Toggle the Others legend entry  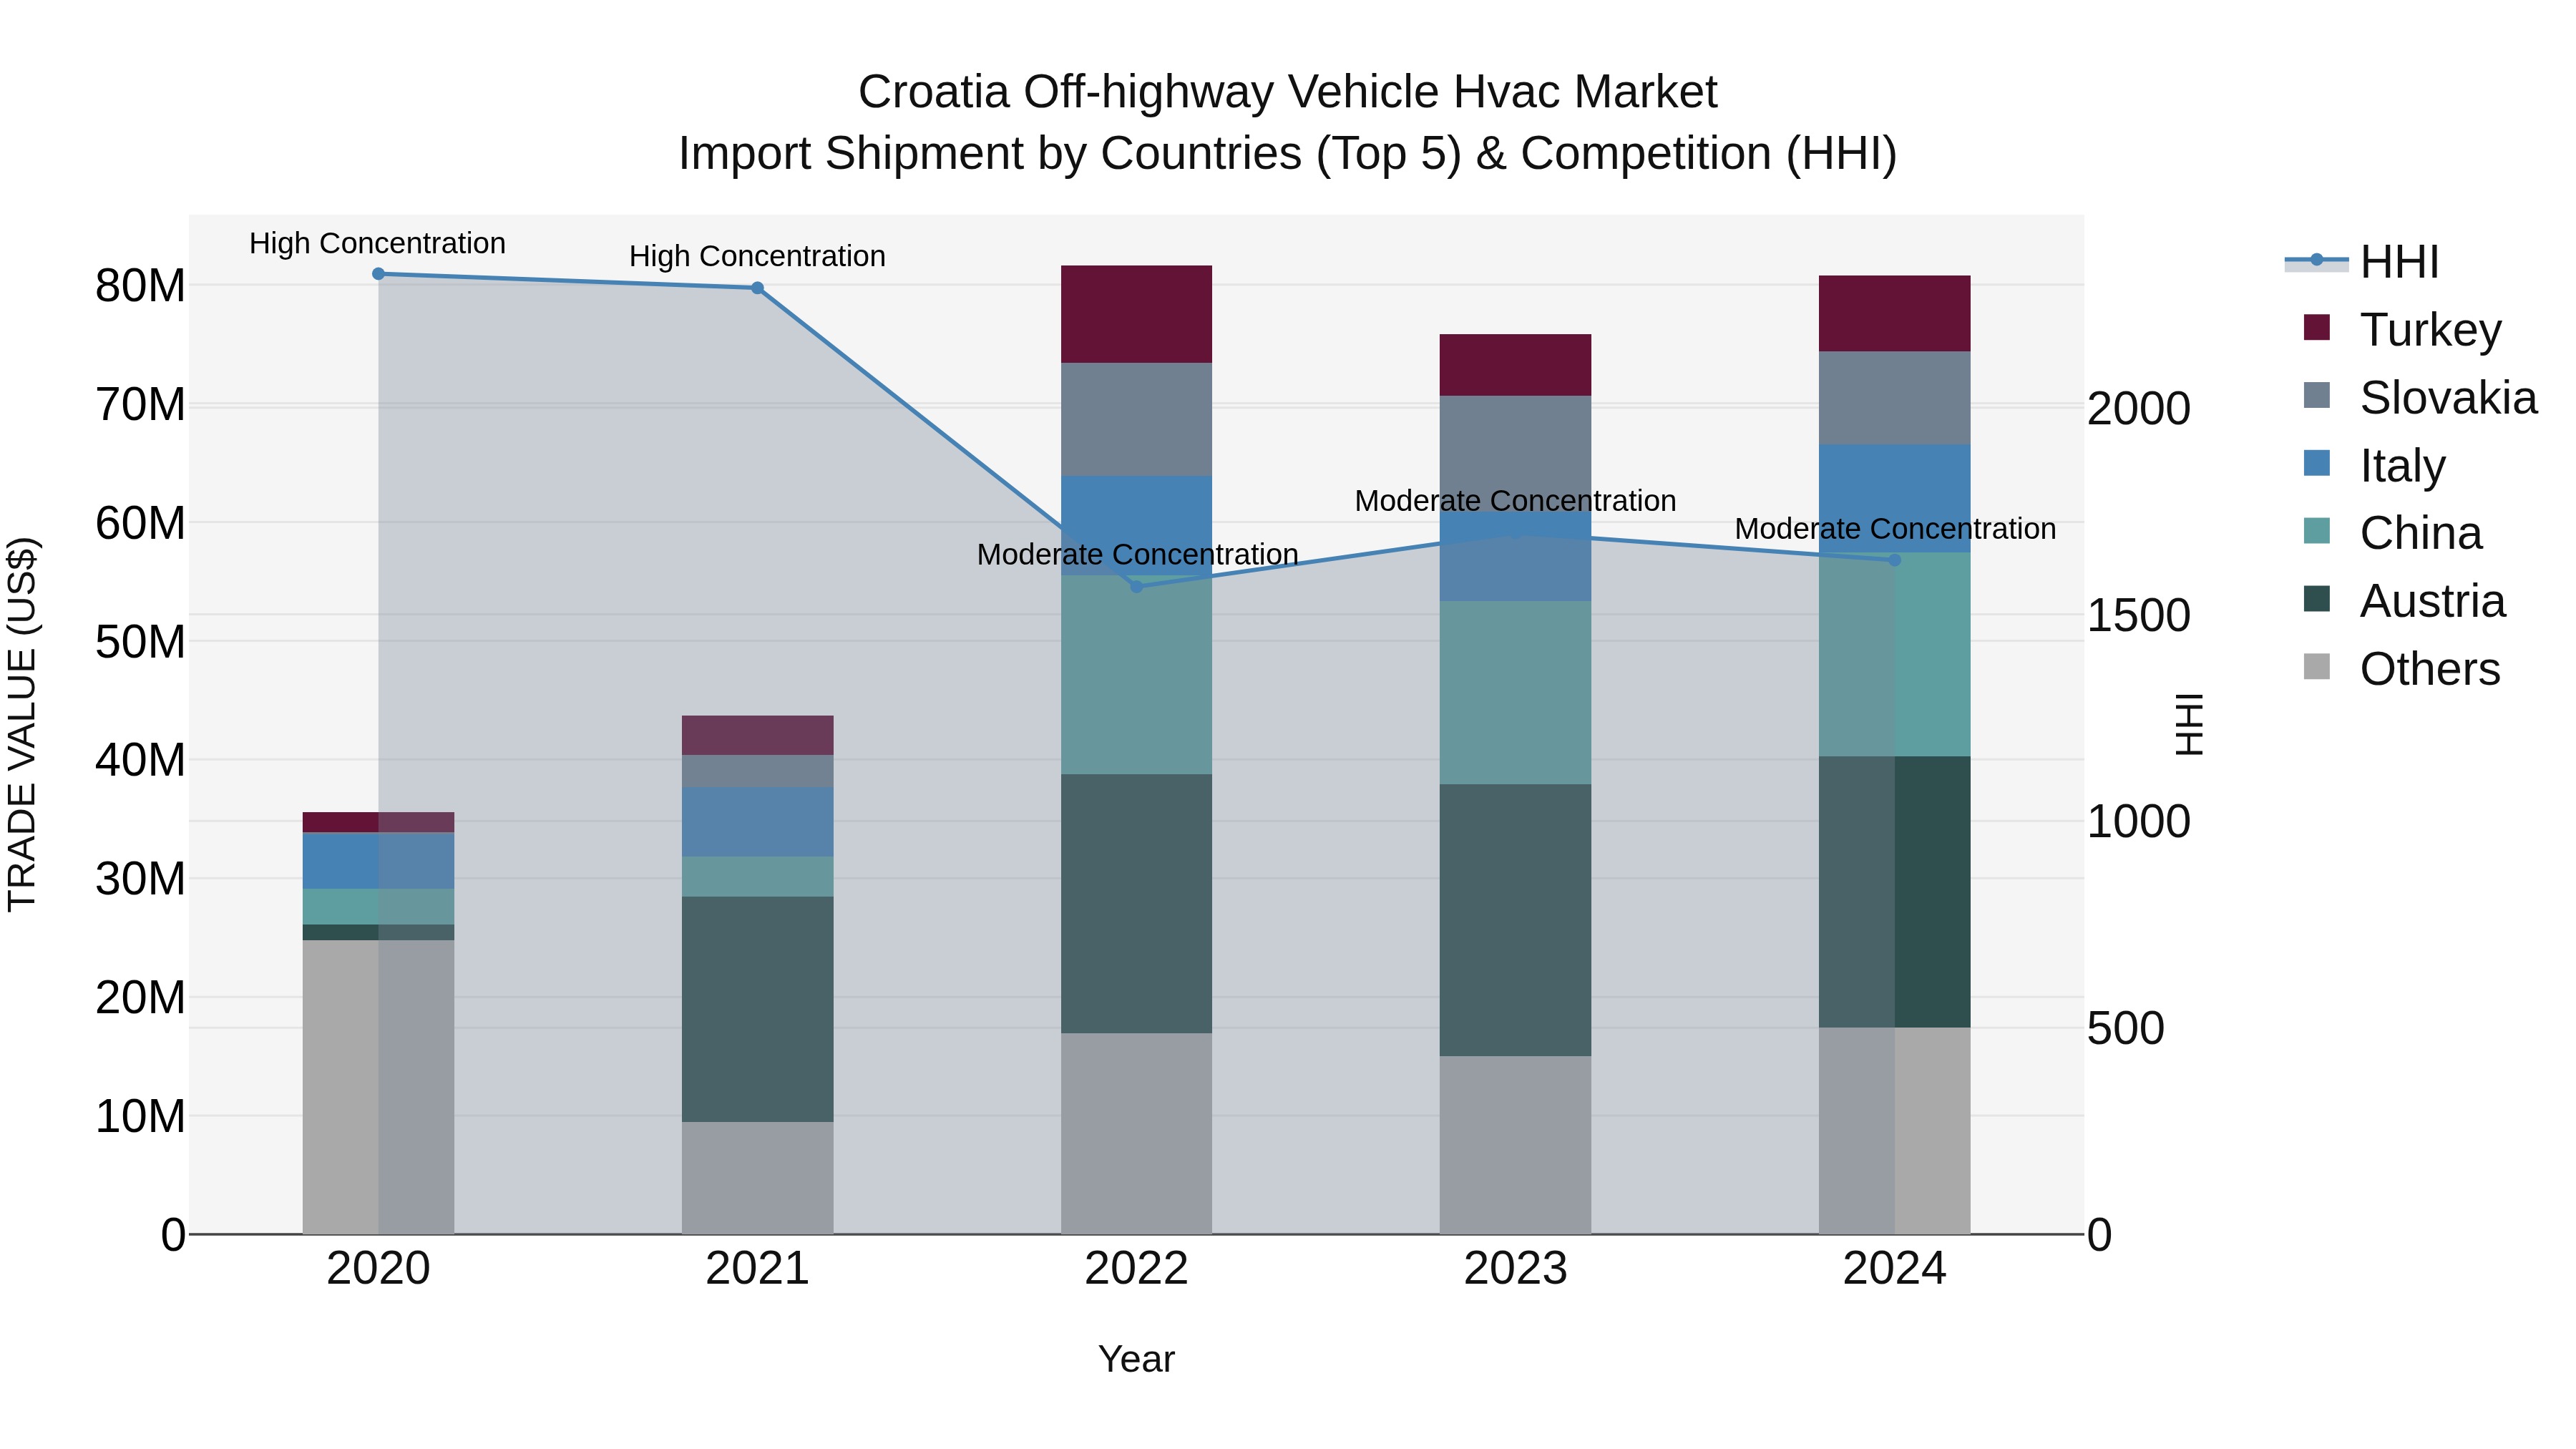[2401, 668]
